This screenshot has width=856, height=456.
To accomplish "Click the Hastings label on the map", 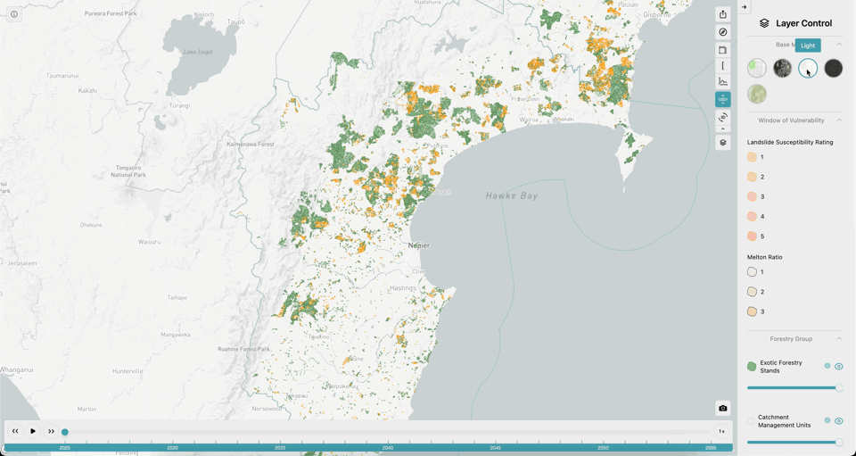I will pyautogui.click(x=403, y=288).
